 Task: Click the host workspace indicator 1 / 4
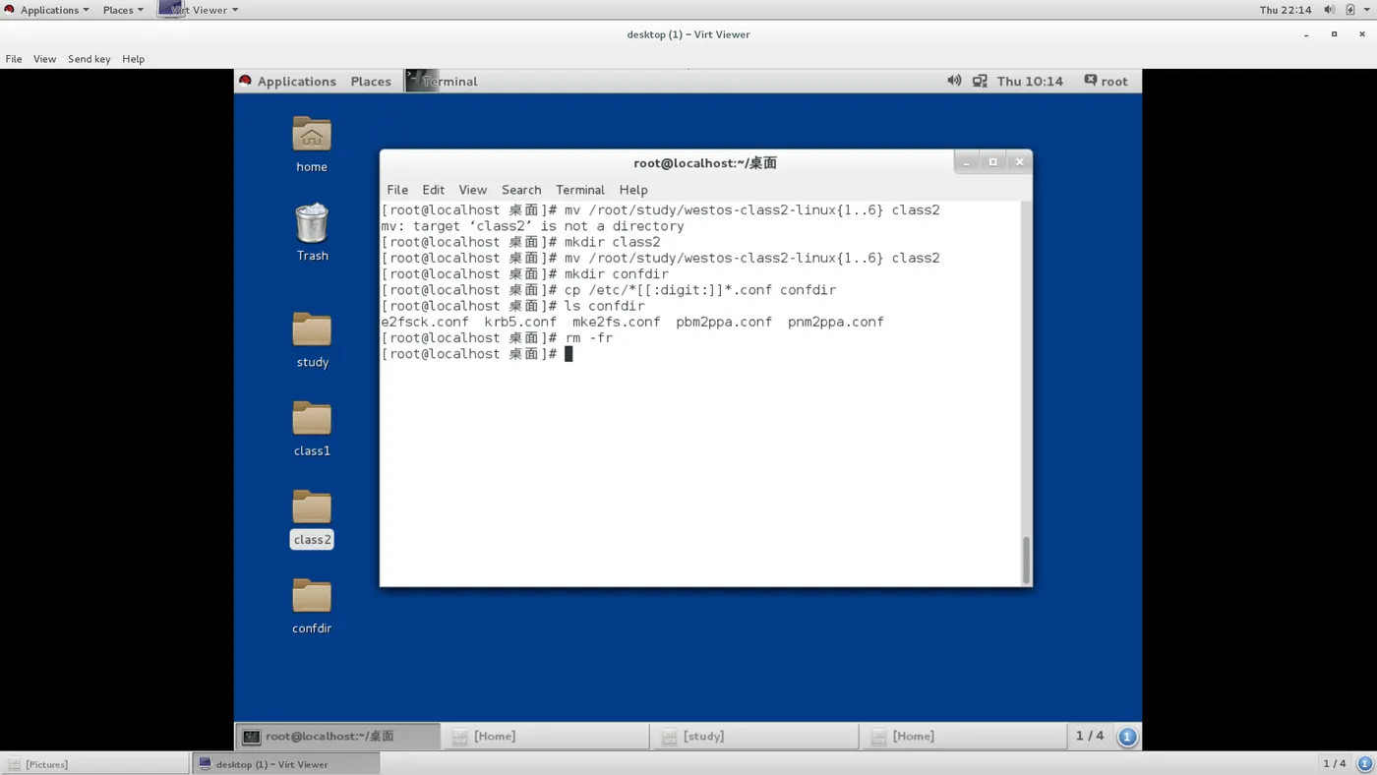[x=1334, y=764]
